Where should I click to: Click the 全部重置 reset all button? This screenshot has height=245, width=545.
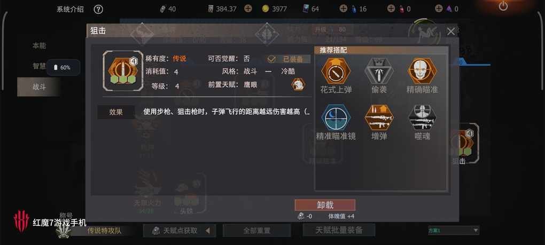tap(256, 231)
